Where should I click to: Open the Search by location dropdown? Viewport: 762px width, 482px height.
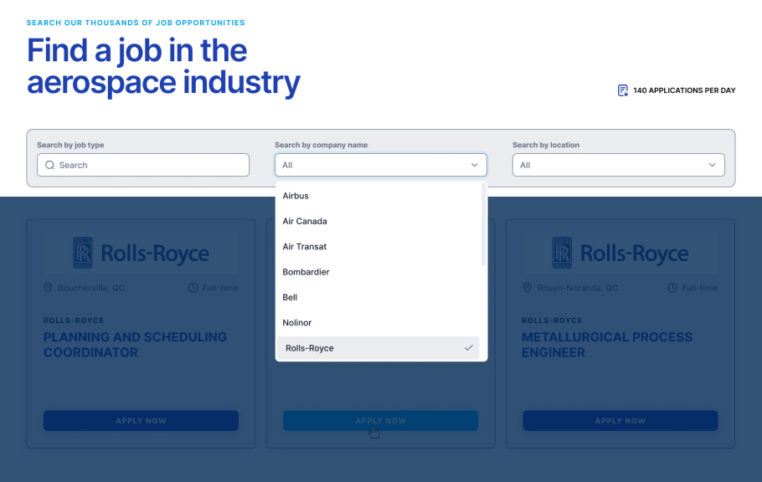(x=618, y=166)
